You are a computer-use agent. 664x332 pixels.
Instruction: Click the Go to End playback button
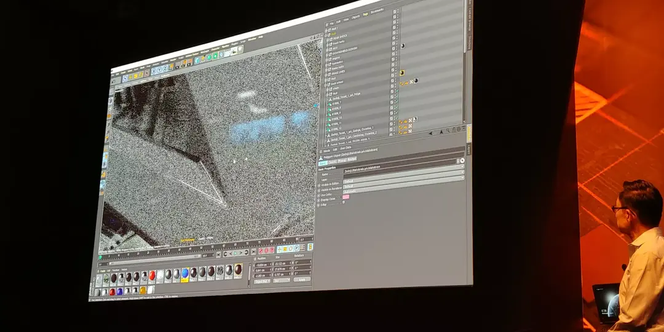point(253,251)
